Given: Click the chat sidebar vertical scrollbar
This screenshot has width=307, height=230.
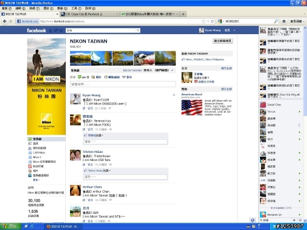Looking at the screenshot, I should click(305, 72).
